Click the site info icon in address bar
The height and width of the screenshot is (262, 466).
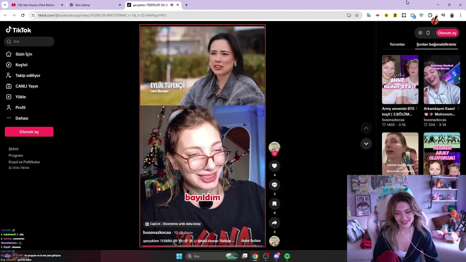(33, 15)
